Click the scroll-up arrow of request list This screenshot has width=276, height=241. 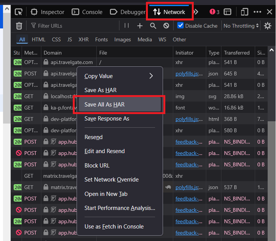(271, 50)
